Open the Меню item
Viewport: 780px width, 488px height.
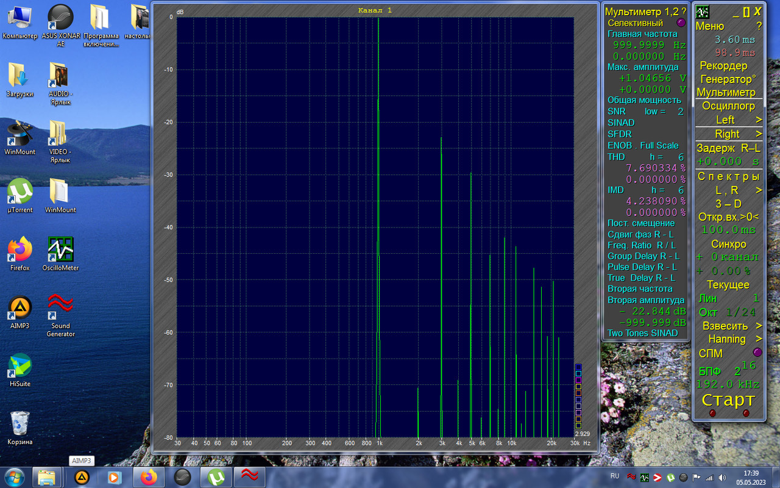click(710, 26)
